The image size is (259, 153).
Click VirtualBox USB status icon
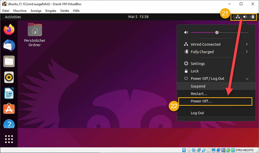204,150
